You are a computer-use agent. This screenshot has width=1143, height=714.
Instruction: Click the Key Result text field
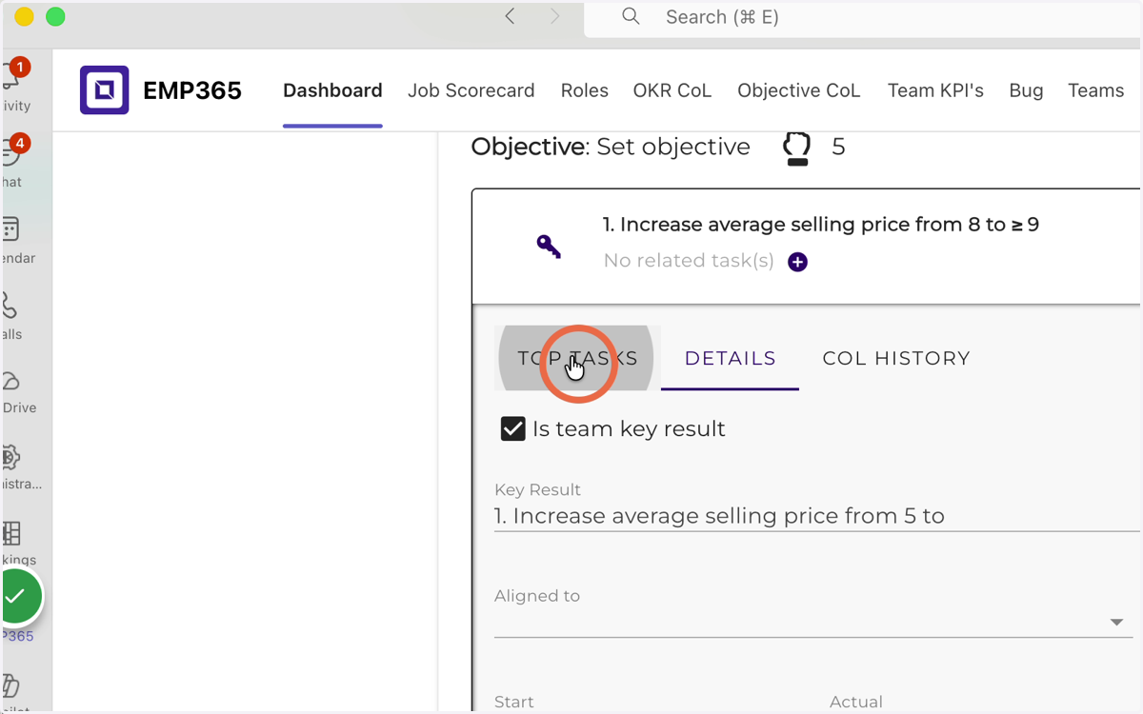pos(816,516)
